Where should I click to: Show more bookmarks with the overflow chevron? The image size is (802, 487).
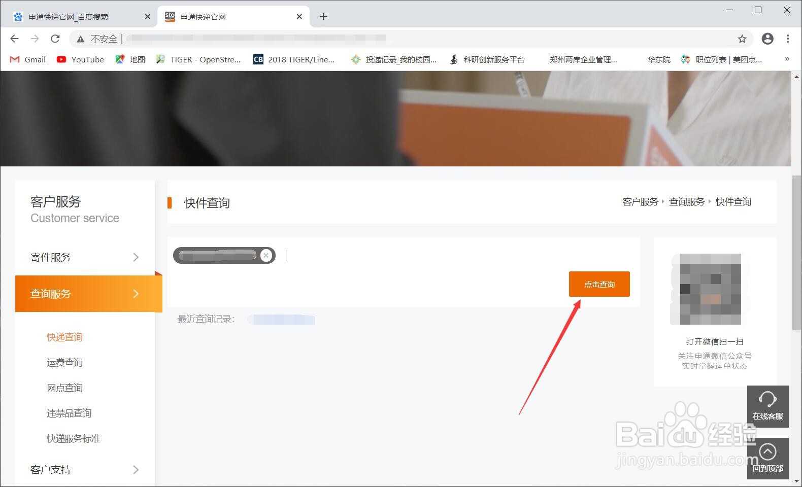tap(787, 59)
